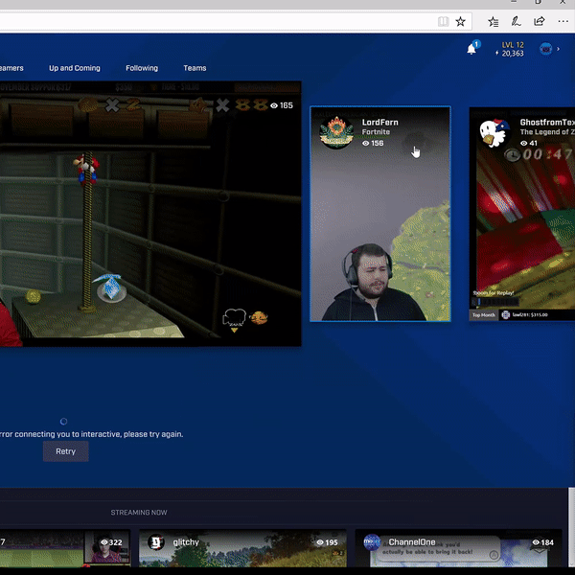Screen dimensions: 575x575
Task: Click the Retry button
Action: pyautogui.click(x=65, y=451)
